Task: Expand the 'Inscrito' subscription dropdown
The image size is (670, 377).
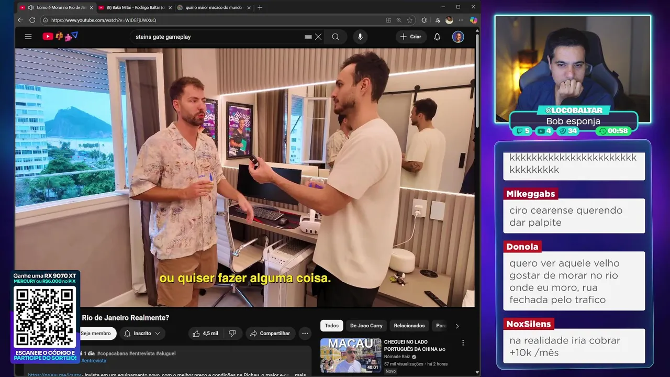Action: tap(142, 333)
